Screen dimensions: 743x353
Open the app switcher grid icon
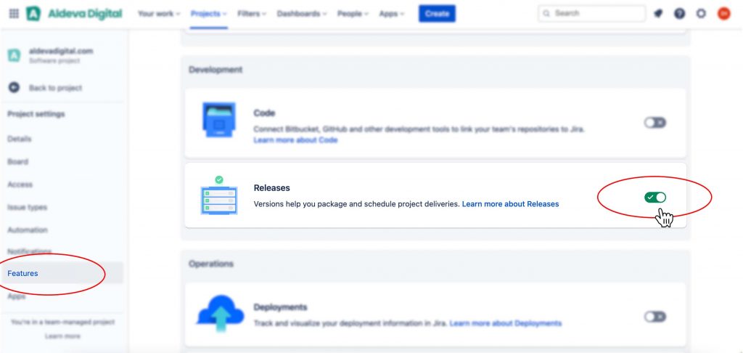pyautogui.click(x=15, y=14)
